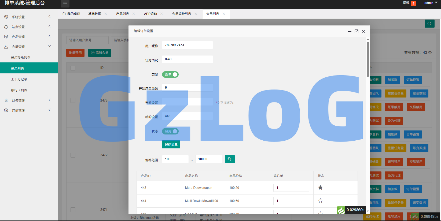Image resolution: width=441 pixels, height=221 pixels.
Task: Toggle the 启用 status switch
Action: click(170, 131)
